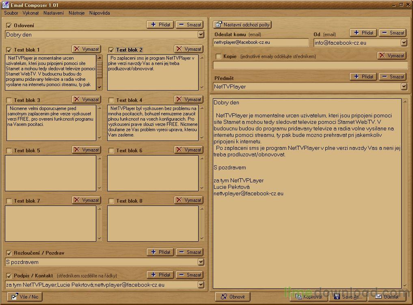Click Přidat button for Oslovení

point(160,25)
